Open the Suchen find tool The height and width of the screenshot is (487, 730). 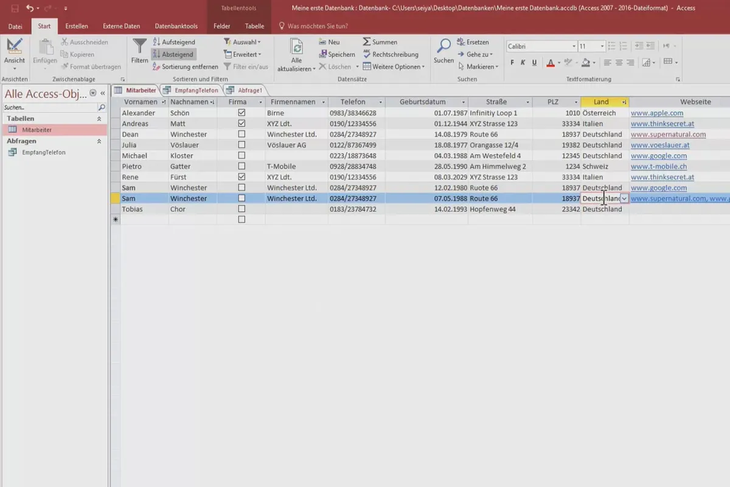pyautogui.click(x=444, y=52)
